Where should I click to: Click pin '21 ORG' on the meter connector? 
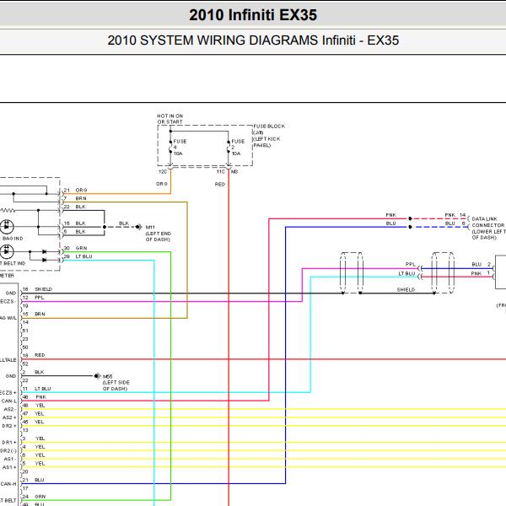(x=75, y=190)
